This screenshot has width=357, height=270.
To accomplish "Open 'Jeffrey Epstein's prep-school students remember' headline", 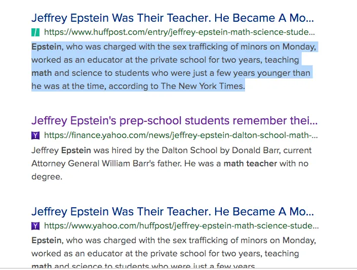I will pyautogui.click(x=174, y=121).
